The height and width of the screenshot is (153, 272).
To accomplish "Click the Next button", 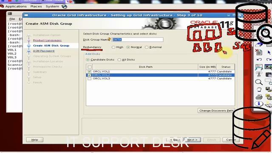I will click(x=193, y=140).
